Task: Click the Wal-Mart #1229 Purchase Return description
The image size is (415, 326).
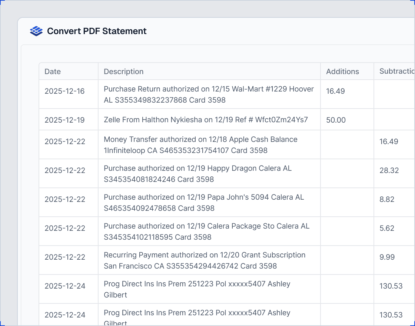Action: pyautogui.click(x=209, y=94)
